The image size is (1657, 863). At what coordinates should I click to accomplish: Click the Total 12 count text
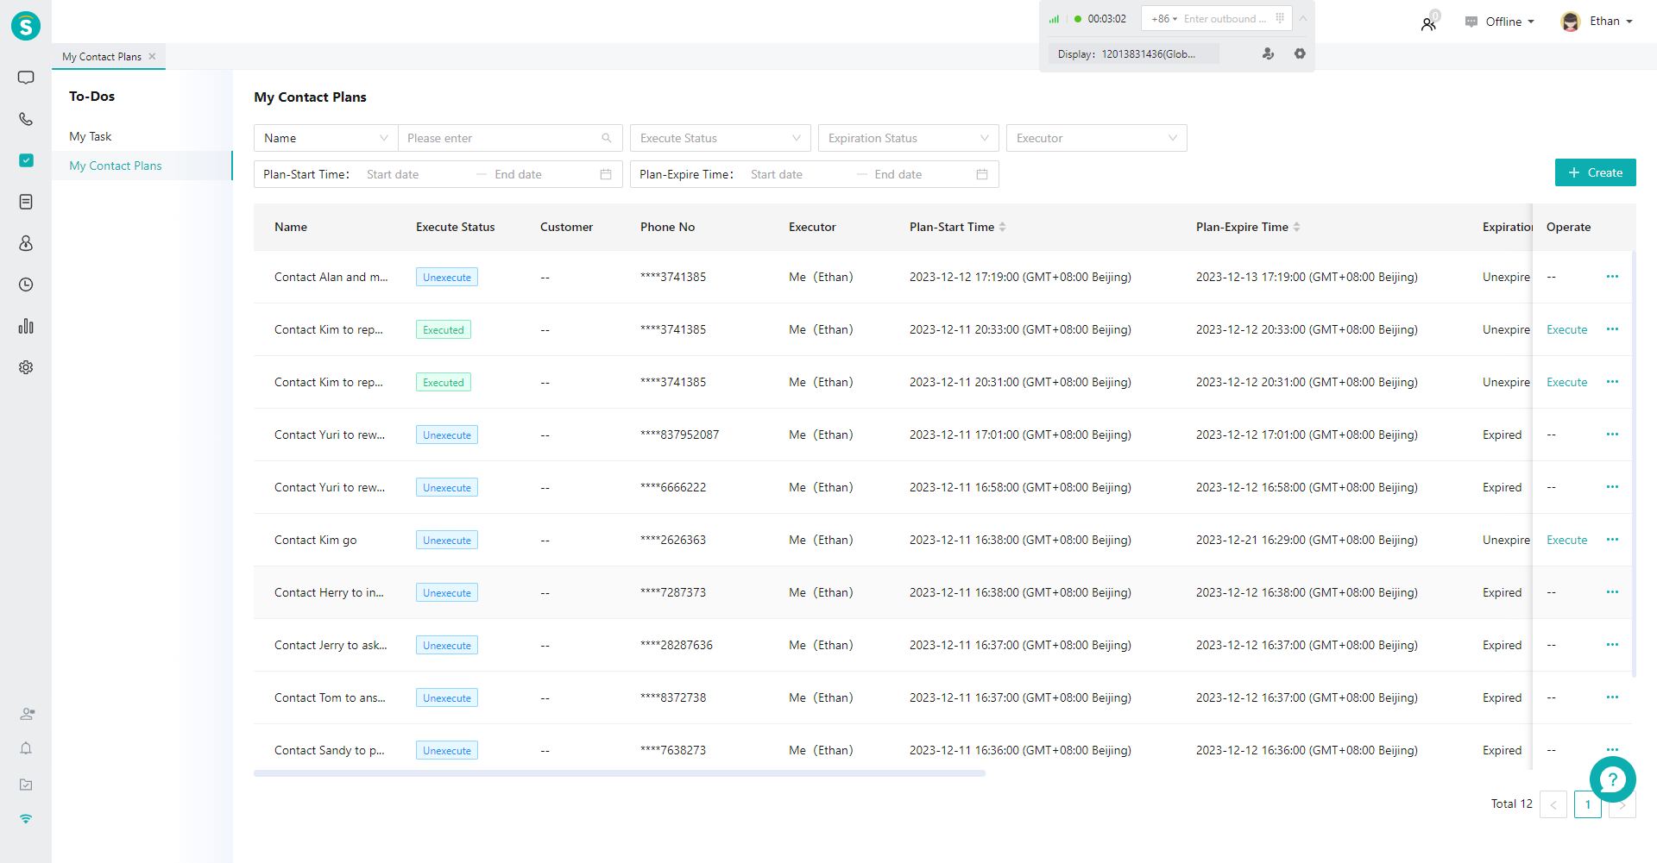coord(1512,804)
